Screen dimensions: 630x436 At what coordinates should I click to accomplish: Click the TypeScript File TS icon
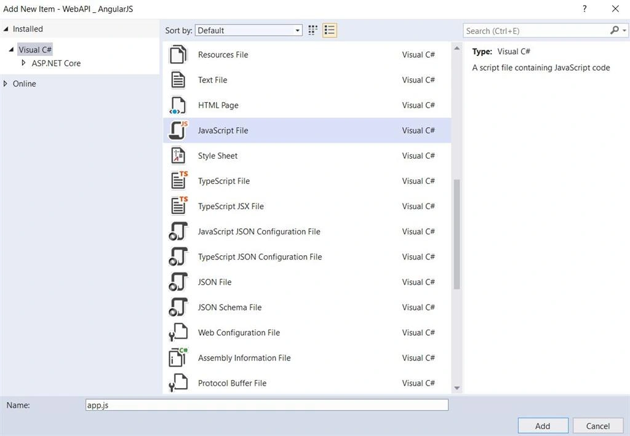(x=179, y=181)
